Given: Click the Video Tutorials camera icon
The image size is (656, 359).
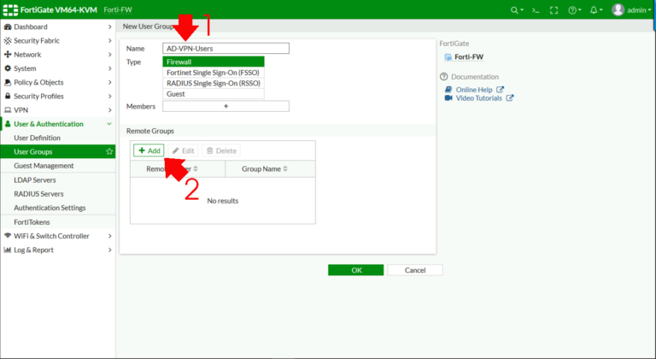Looking at the screenshot, I should (x=448, y=98).
